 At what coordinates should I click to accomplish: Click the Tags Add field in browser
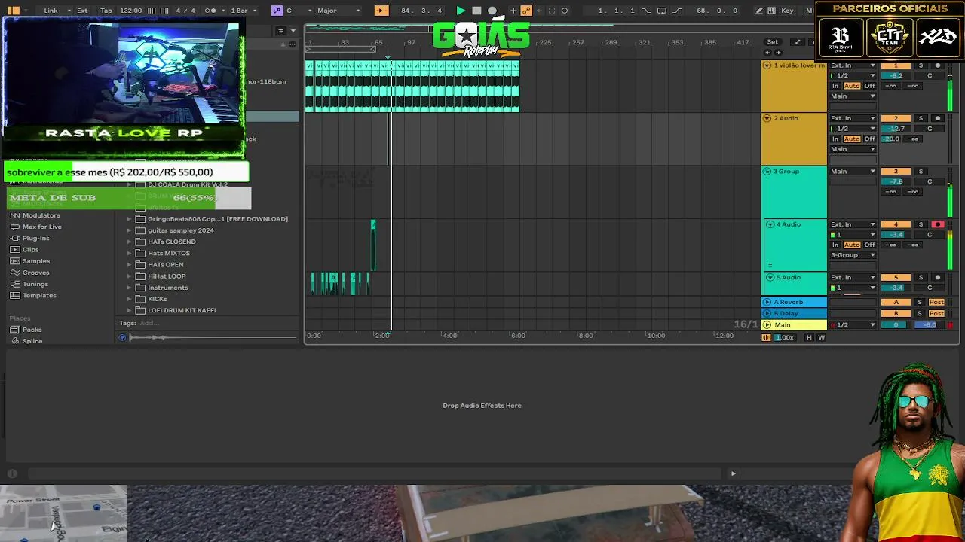pos(149,324)
